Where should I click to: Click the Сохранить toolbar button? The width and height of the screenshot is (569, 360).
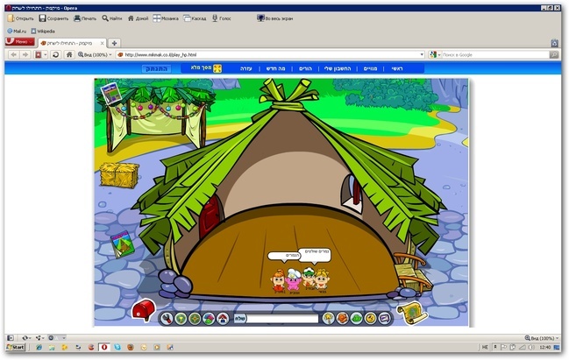[x=53, y=18]
